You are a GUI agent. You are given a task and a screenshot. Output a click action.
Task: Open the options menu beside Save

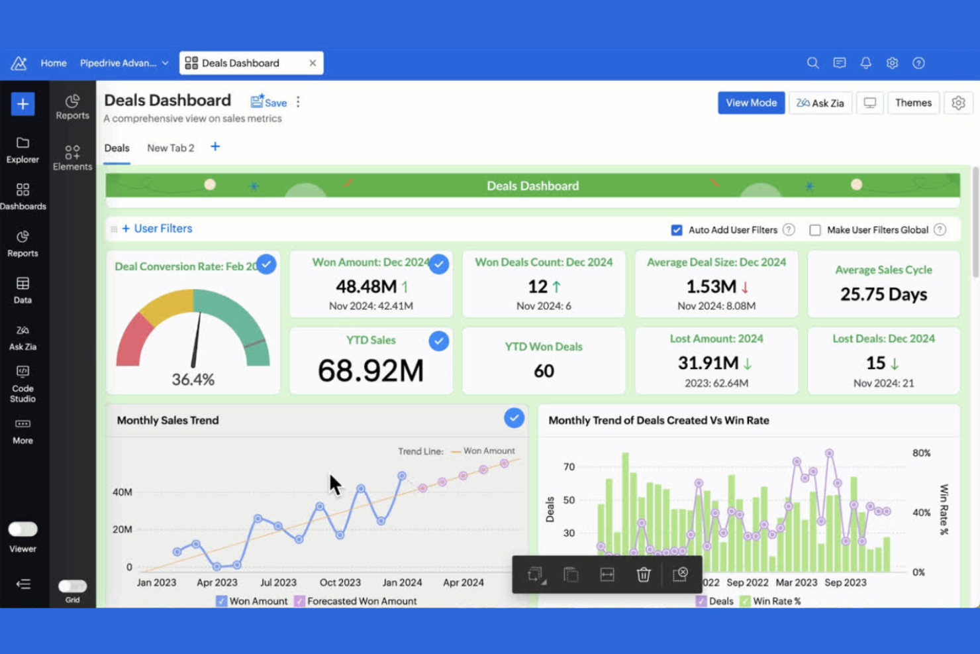coord(298,102)
